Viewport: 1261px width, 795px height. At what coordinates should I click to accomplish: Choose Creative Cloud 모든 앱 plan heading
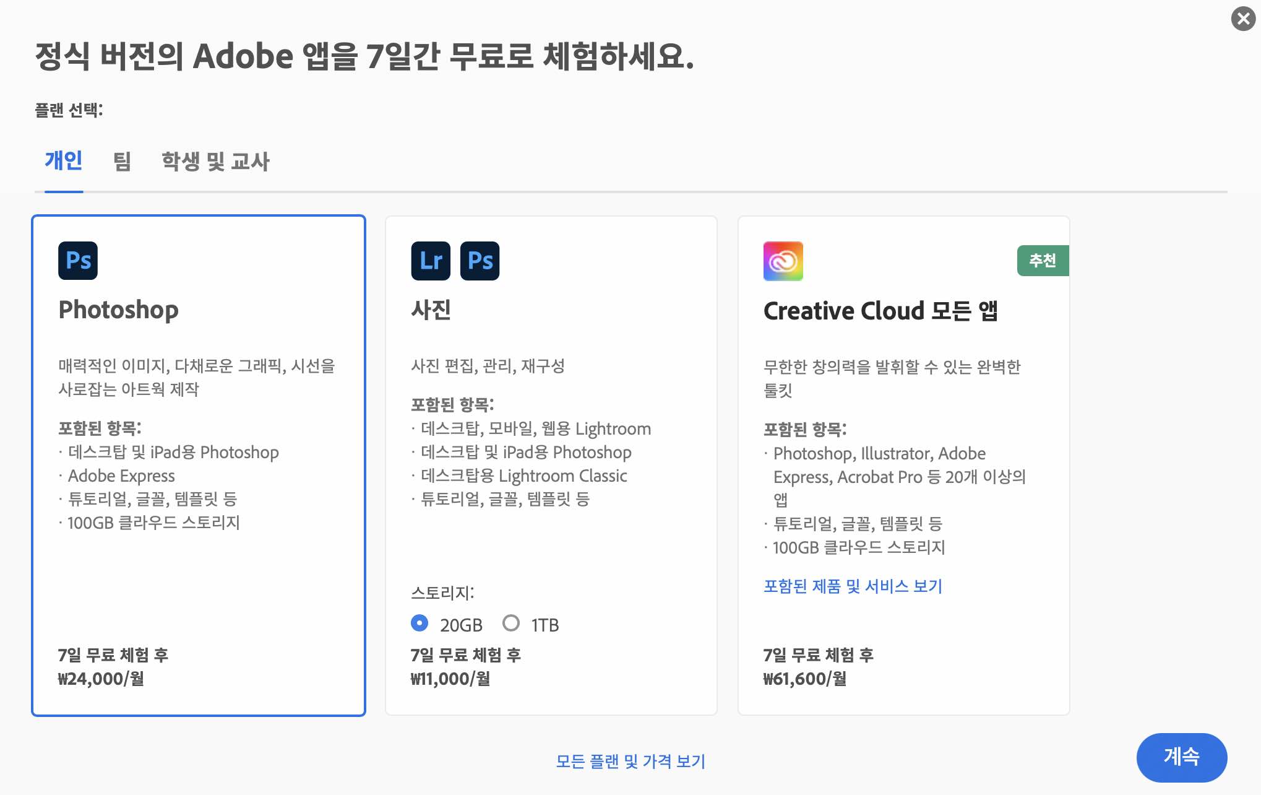[880, 311]
